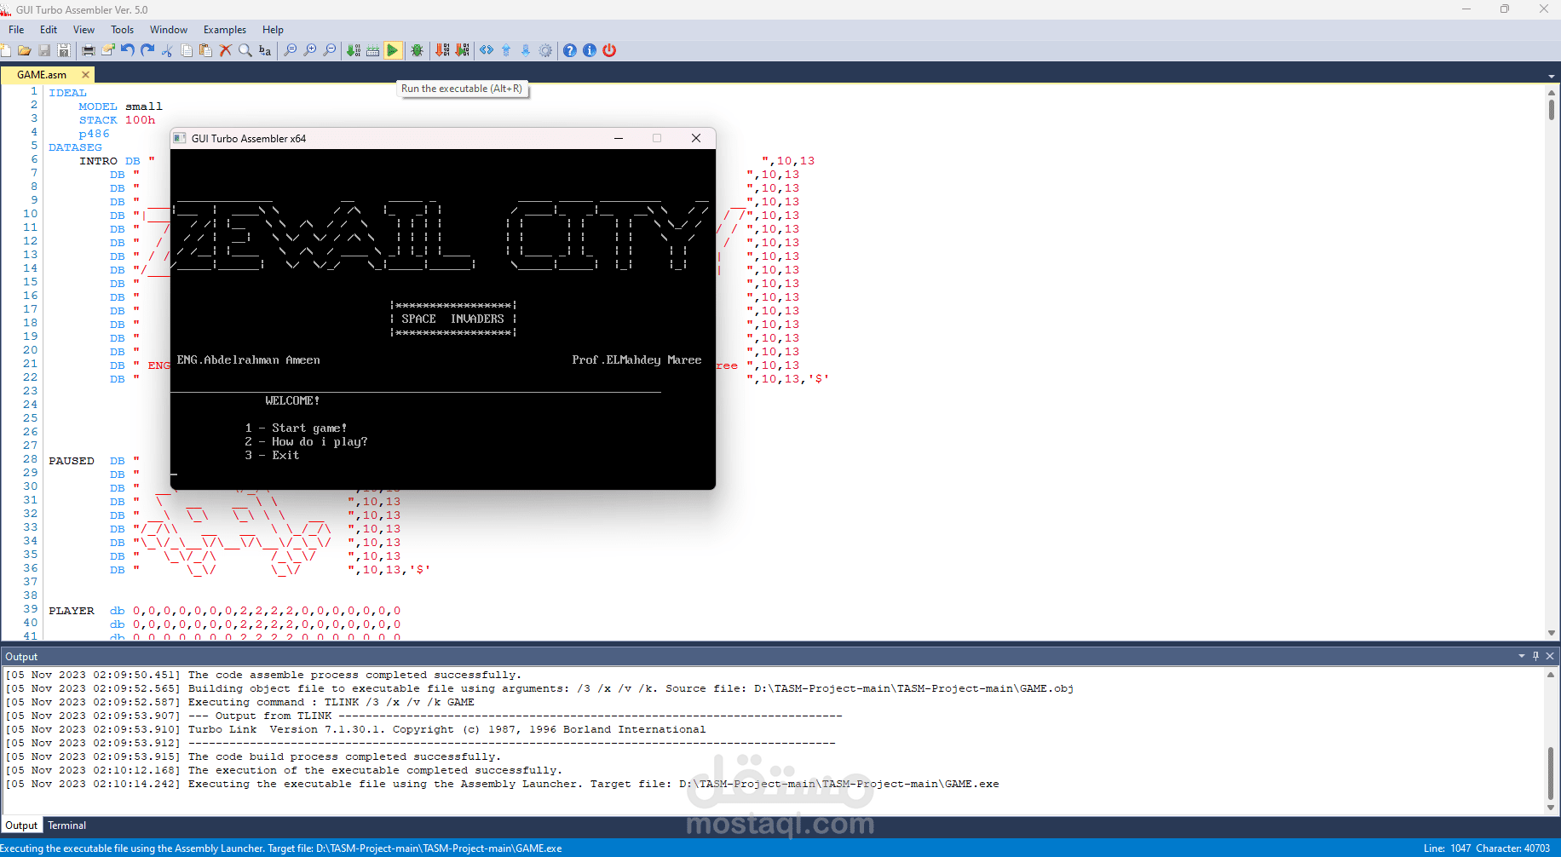This screenshot has width=1561, height=857.
Task: Save the file with the floppy icon
Action: point(44,51)
